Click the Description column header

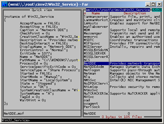pyautogui.click(x=135, y=13)
